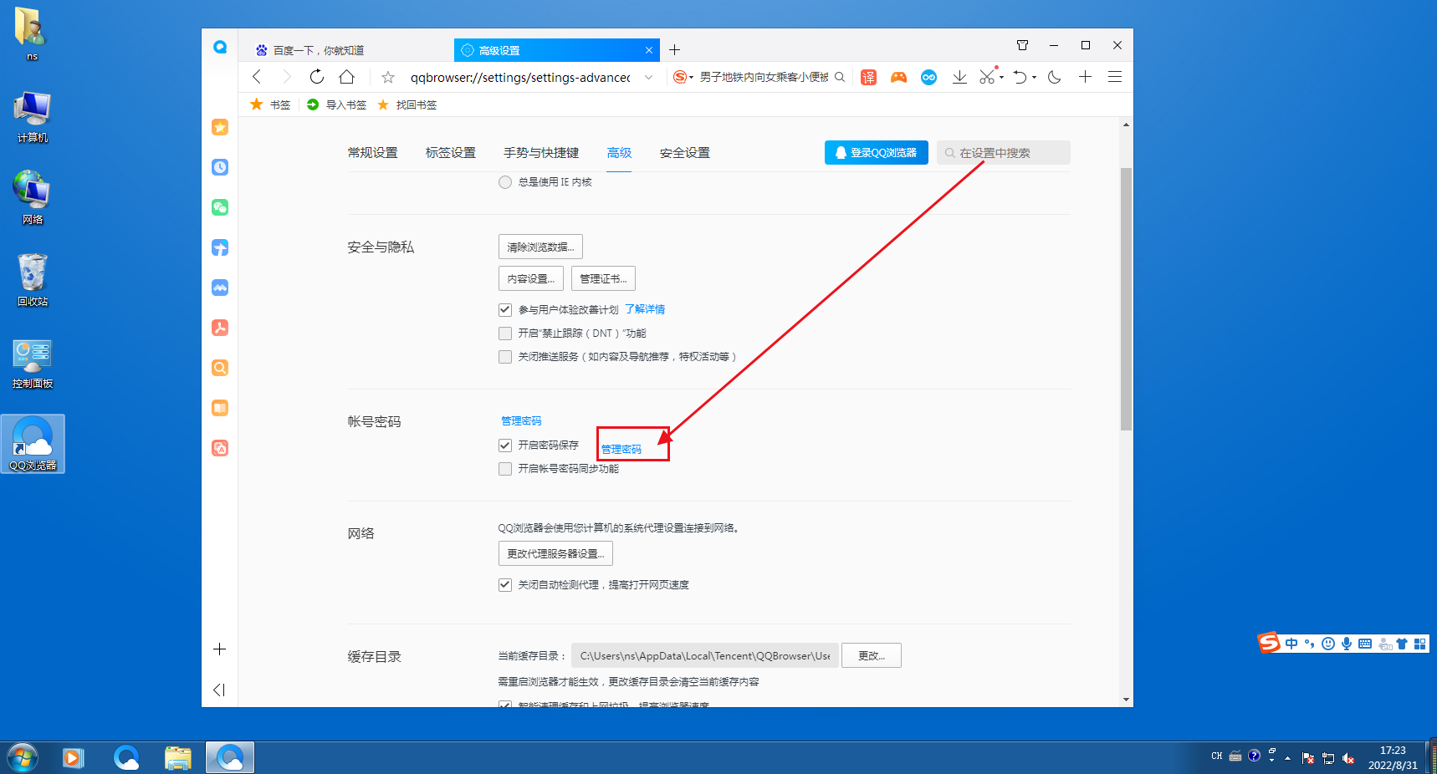Check 关闭推送服务 option
This screenshot has height=774, width=1437.
505,357
